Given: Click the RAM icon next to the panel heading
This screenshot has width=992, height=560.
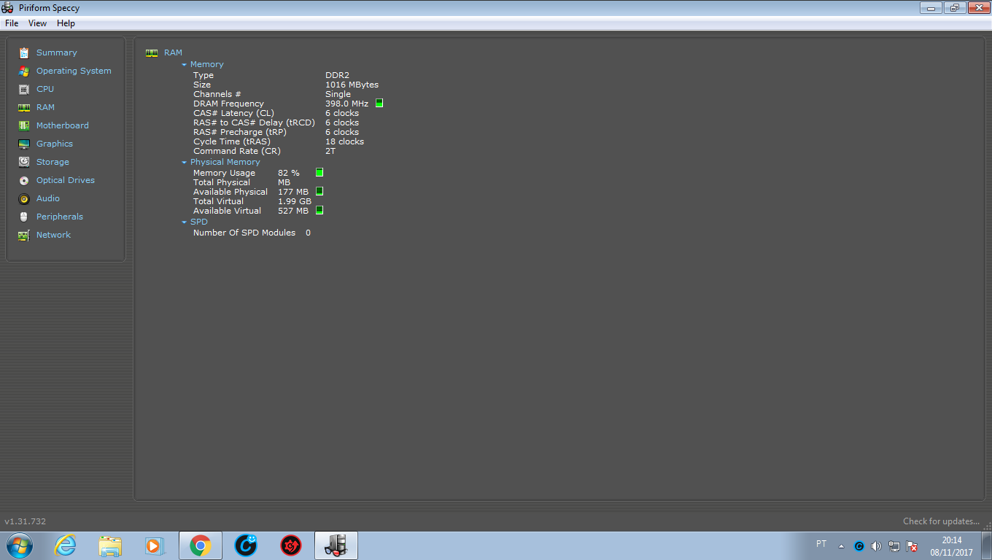Looking at the screenshot, I should point(152,52).
